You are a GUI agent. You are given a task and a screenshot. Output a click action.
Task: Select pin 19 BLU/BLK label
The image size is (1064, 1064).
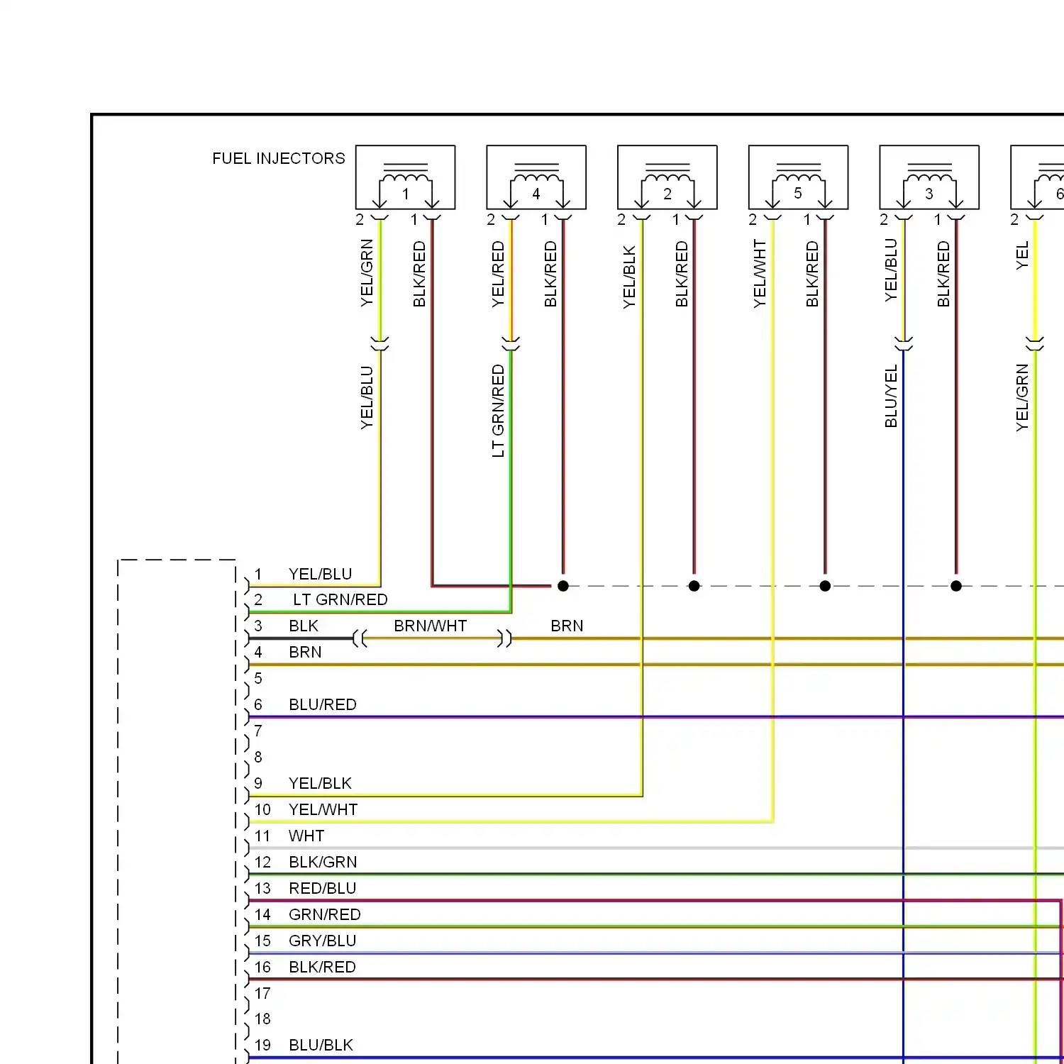coord(321,1046)
